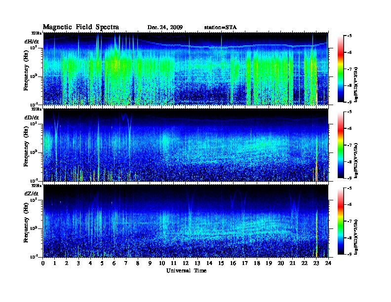Click the hour "23" tick label
Screen dimensions: 391x302
click(x=316, y=264)
